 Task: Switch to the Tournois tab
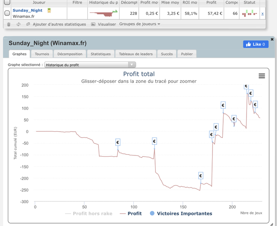click(x=42, y=54)
